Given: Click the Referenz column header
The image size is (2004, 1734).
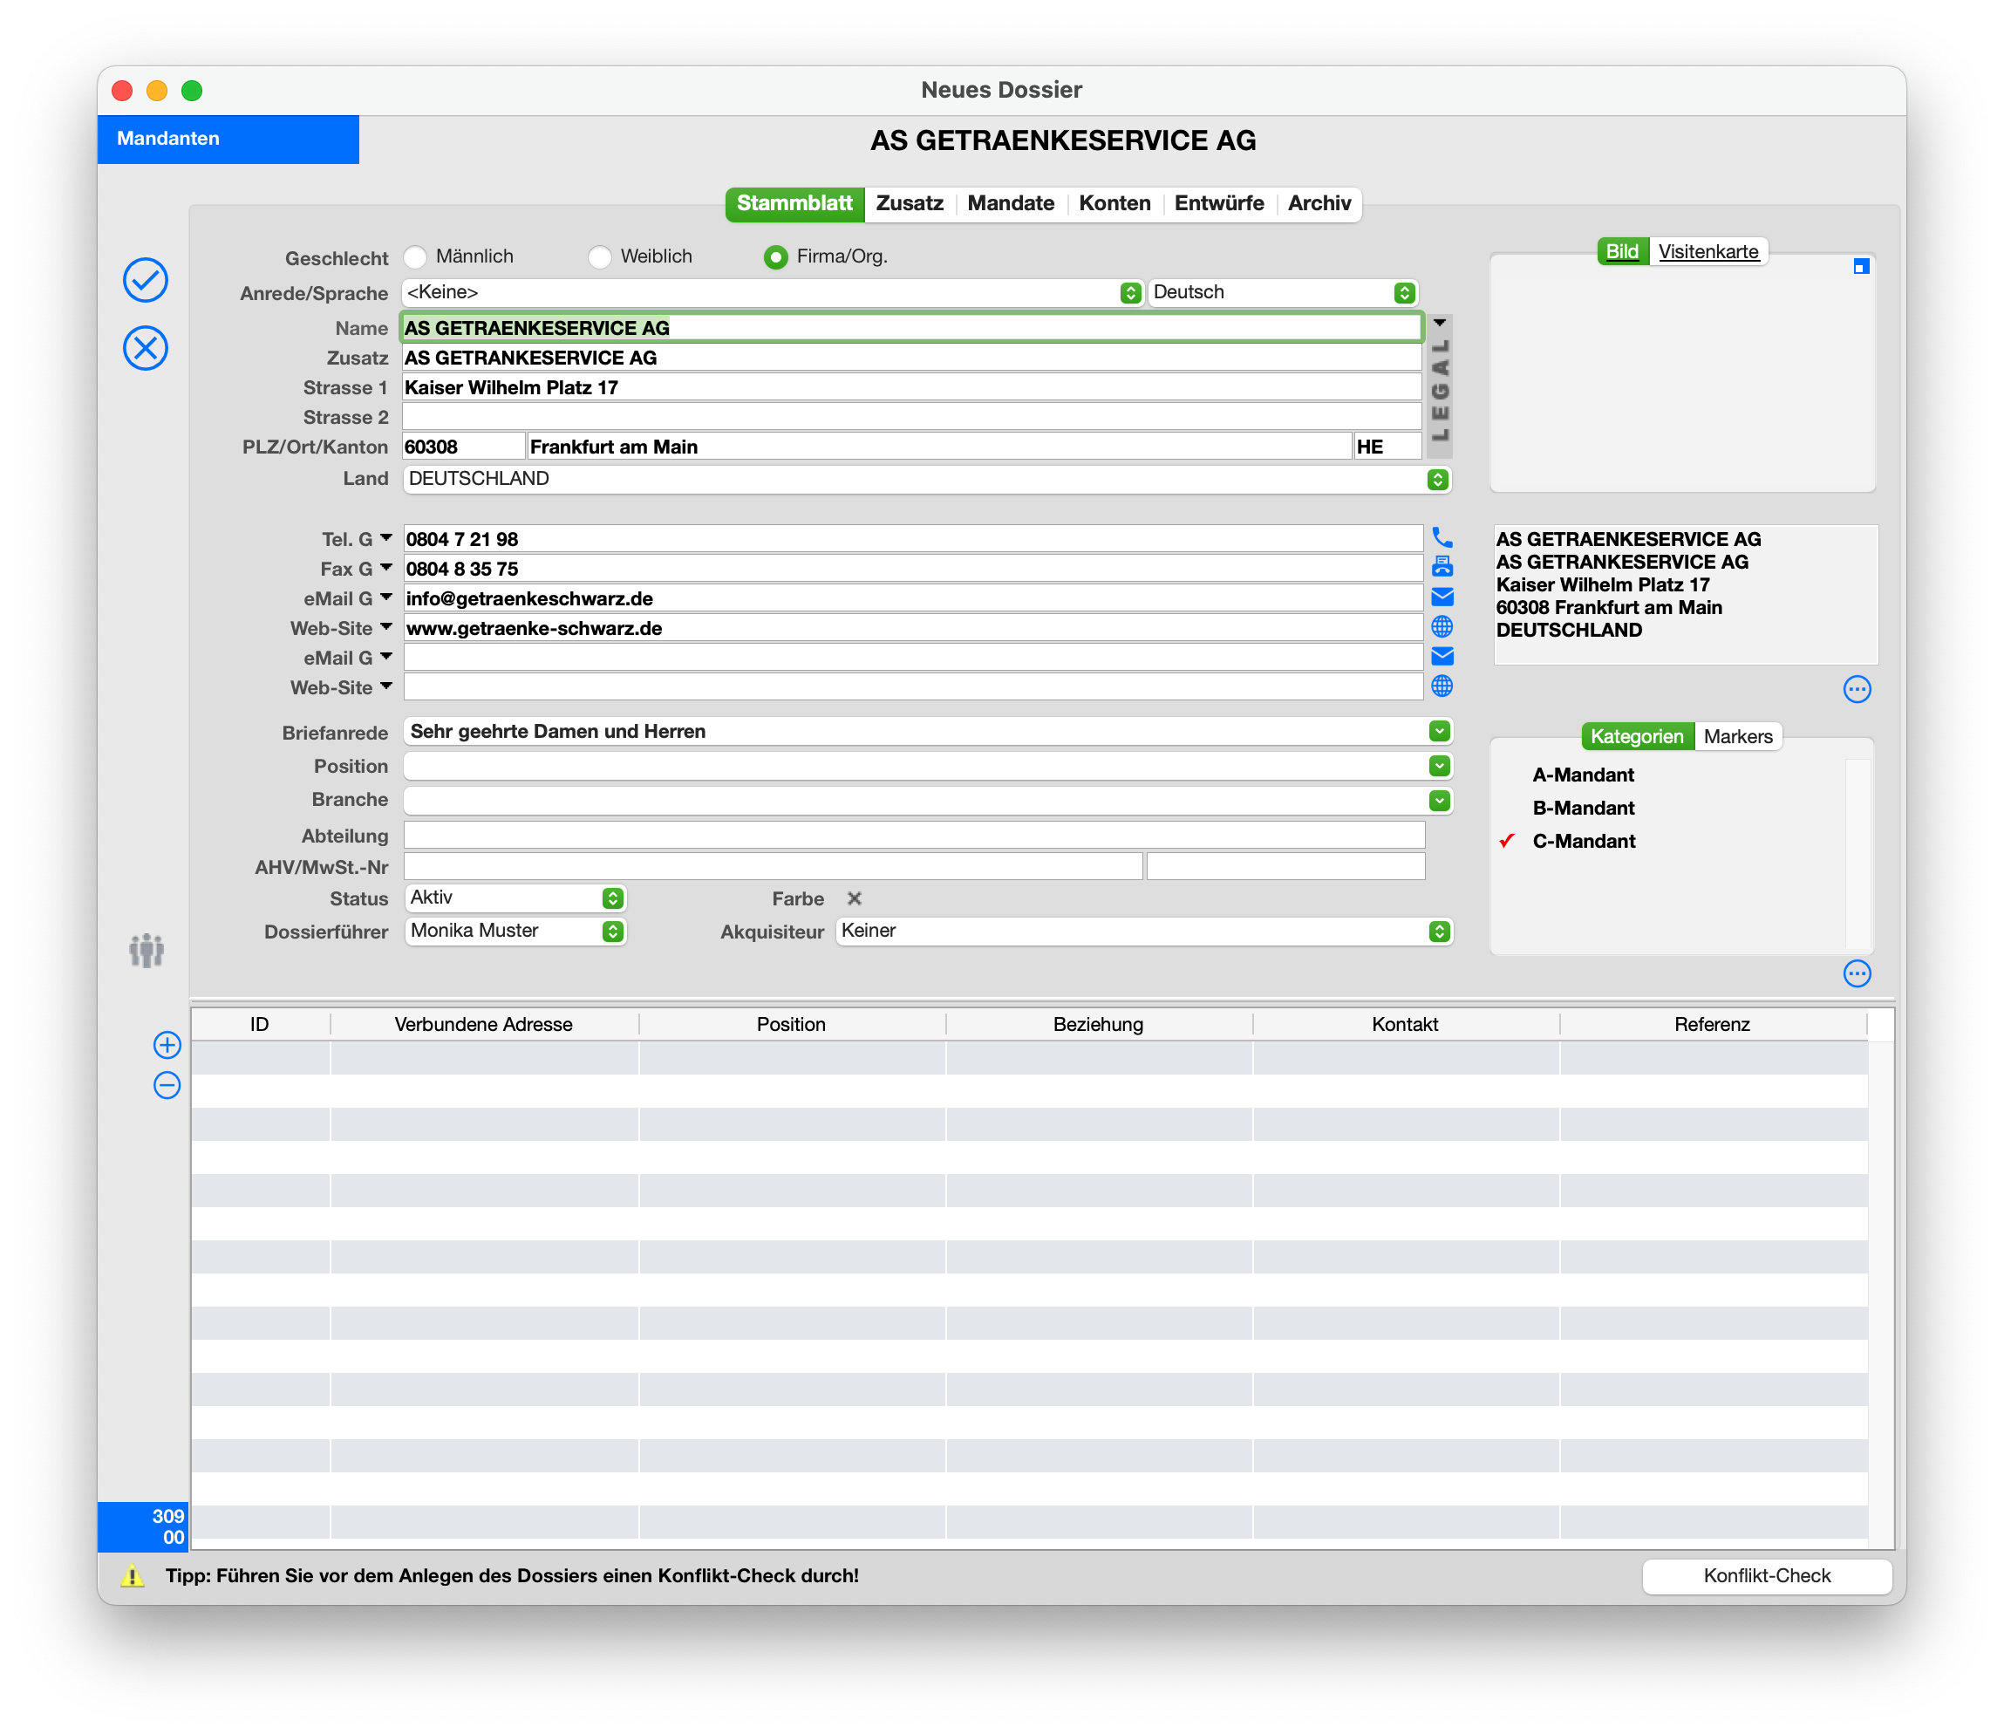Looking at the screenshot, I should pos(1712,1025).
